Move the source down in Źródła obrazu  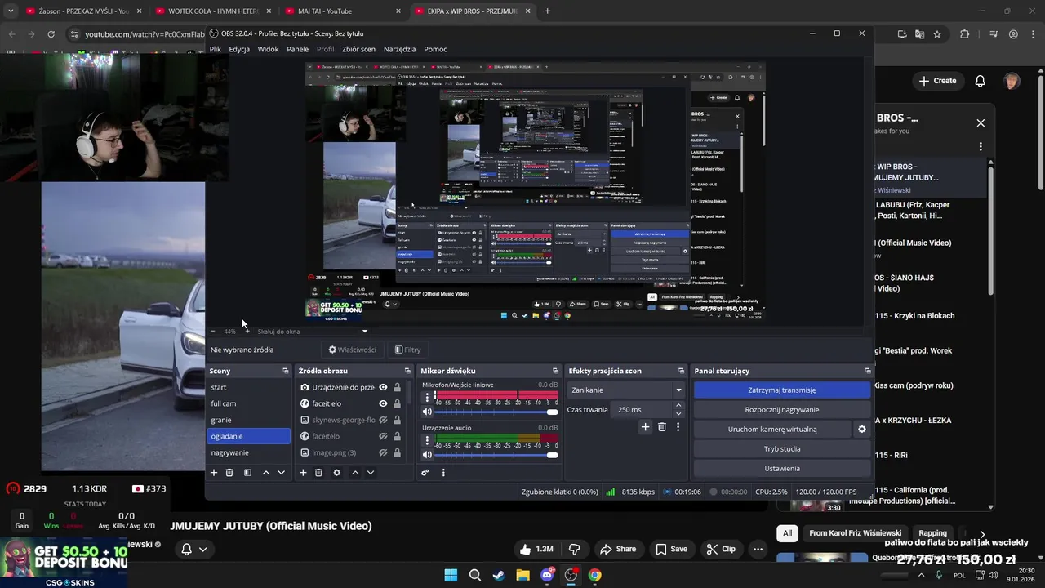(x=371, y=473)
